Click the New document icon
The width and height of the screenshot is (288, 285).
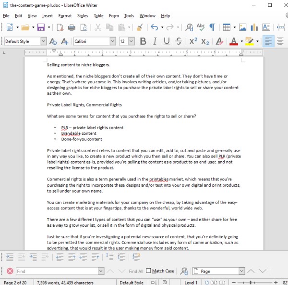(10, 27)
